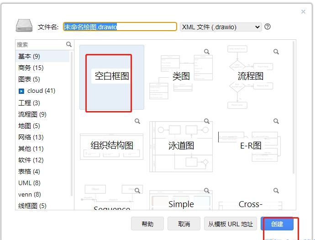
Task: Click the storage device disk icon
Action: point(24,26)
